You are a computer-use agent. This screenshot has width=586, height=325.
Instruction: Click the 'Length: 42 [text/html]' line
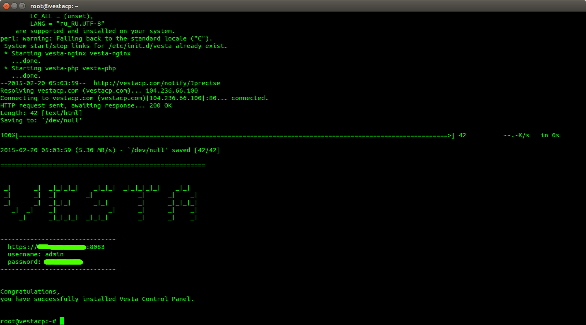tap(41, 113)
